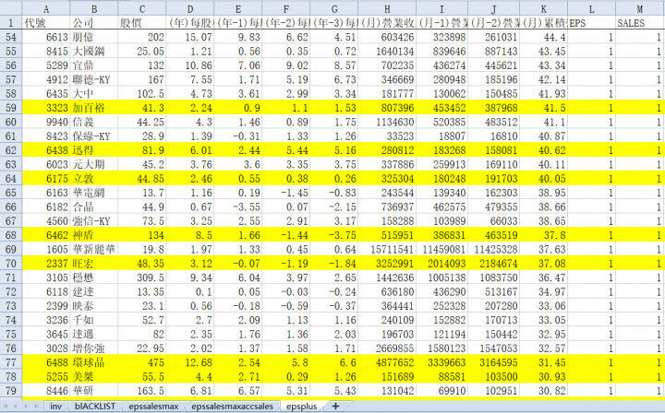Select company cell 信義
This screenshot has height=413, width=665.
[93, 122]
